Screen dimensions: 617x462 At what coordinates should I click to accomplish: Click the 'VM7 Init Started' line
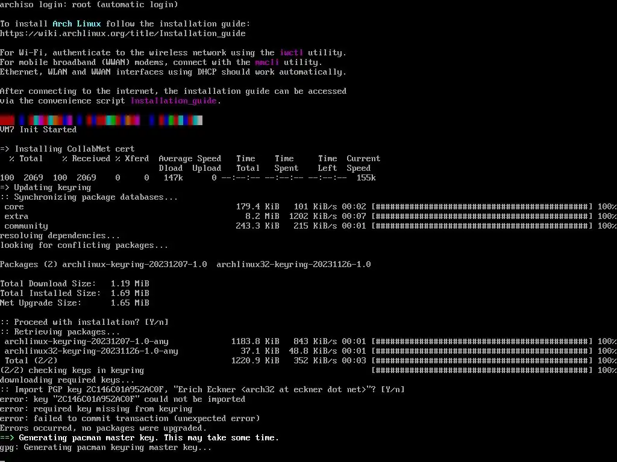tap(38, 130)
